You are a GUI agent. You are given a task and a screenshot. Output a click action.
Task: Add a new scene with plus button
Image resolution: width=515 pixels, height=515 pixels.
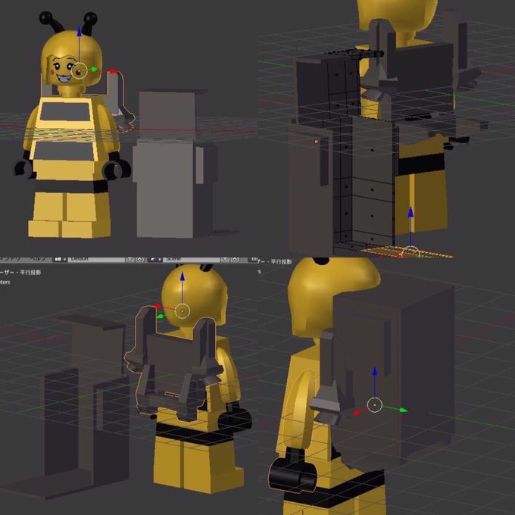(x=225, y=259)
